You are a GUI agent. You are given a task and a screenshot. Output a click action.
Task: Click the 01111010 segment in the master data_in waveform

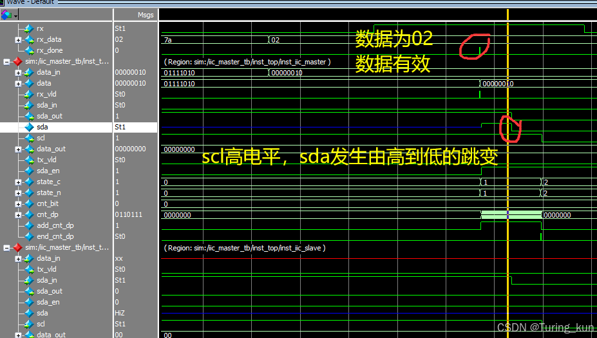(179, 73)
